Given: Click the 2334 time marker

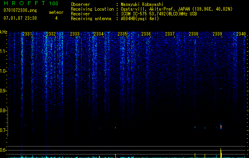Looking at the screenshot, I should click(x=99, y=34).
